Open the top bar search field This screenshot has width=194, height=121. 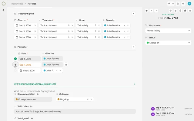pos(171,4)
